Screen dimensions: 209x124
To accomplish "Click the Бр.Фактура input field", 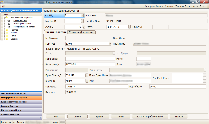I will pos(88,38).
